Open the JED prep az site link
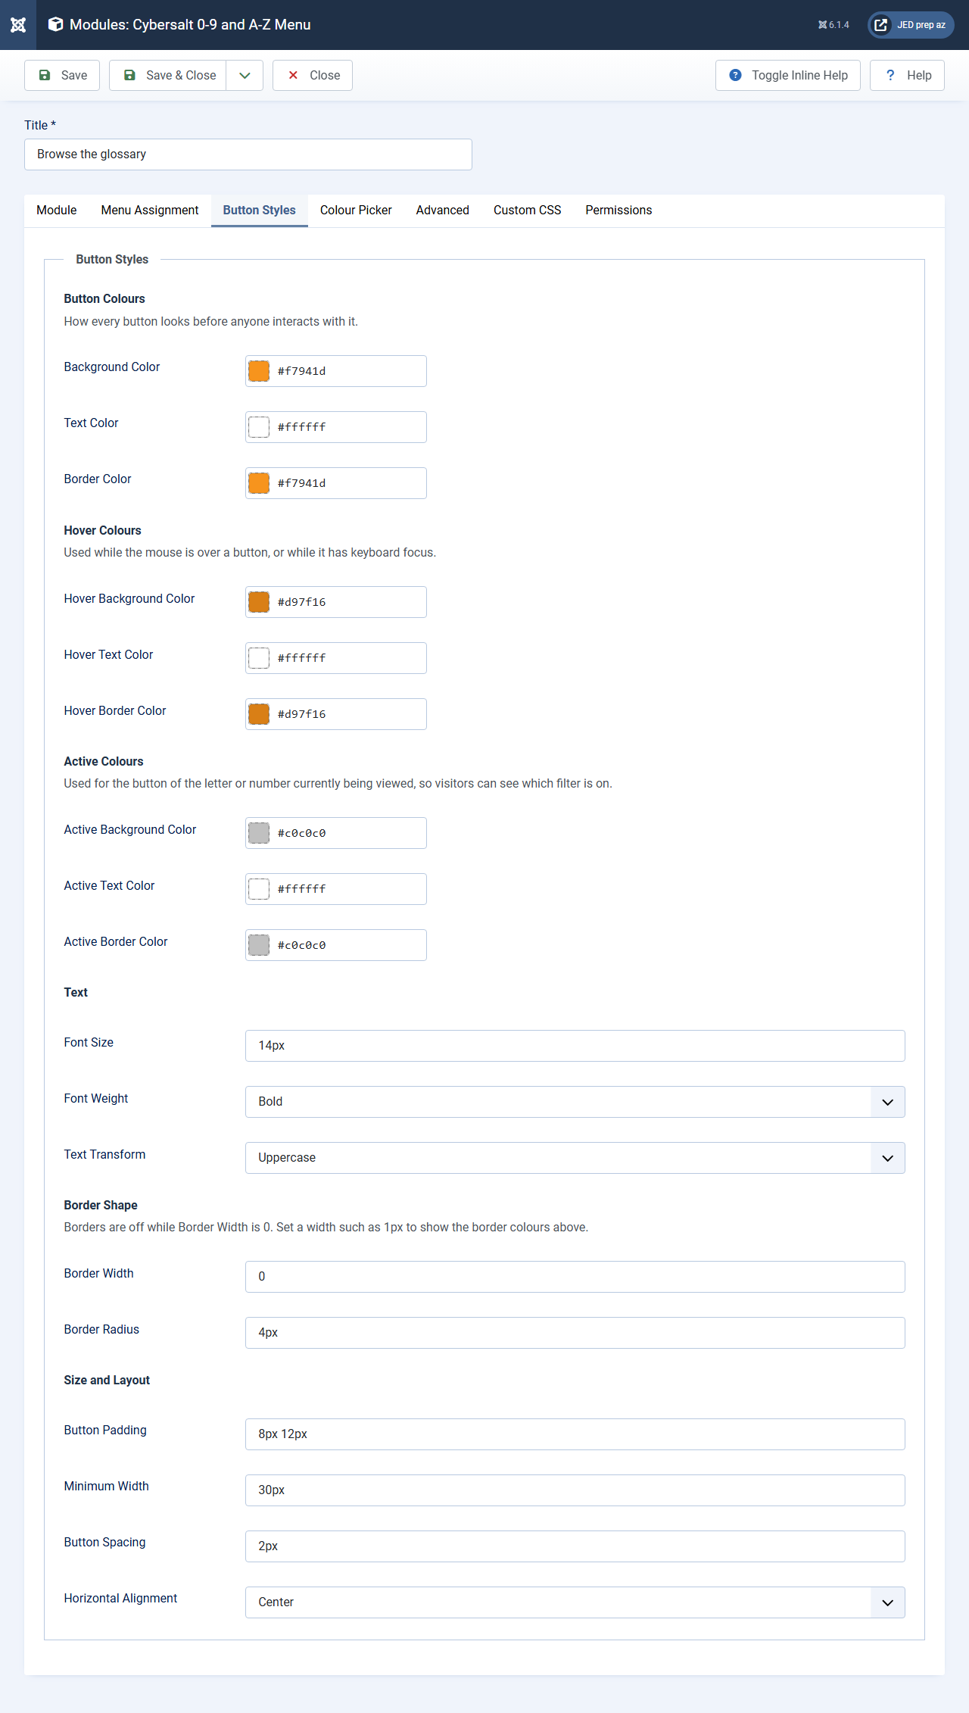Image resolution: width=969 pixels, height=1713 pixels. click(911, 25)
